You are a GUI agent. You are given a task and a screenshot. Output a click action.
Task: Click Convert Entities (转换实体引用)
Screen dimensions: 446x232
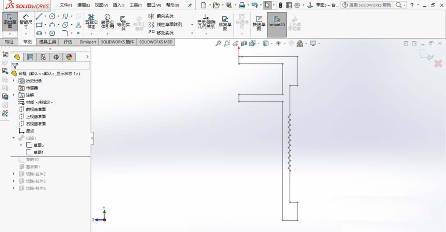point(107,21)
